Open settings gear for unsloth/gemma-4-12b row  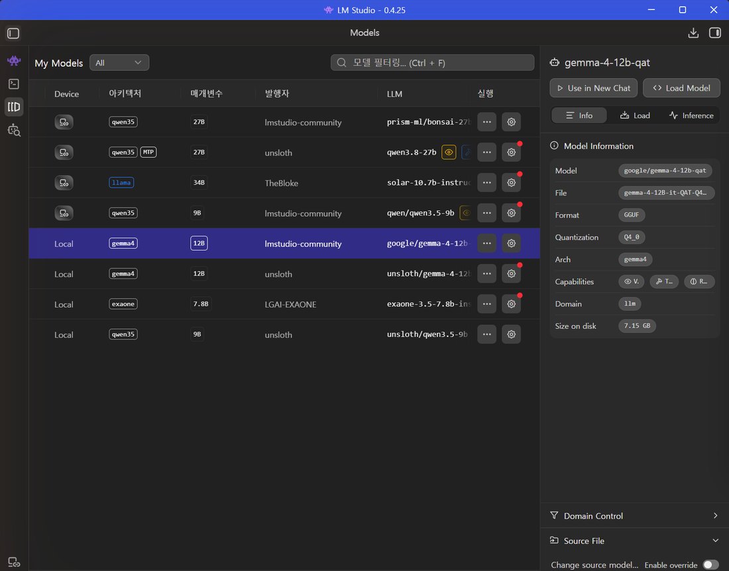(511, 274)
